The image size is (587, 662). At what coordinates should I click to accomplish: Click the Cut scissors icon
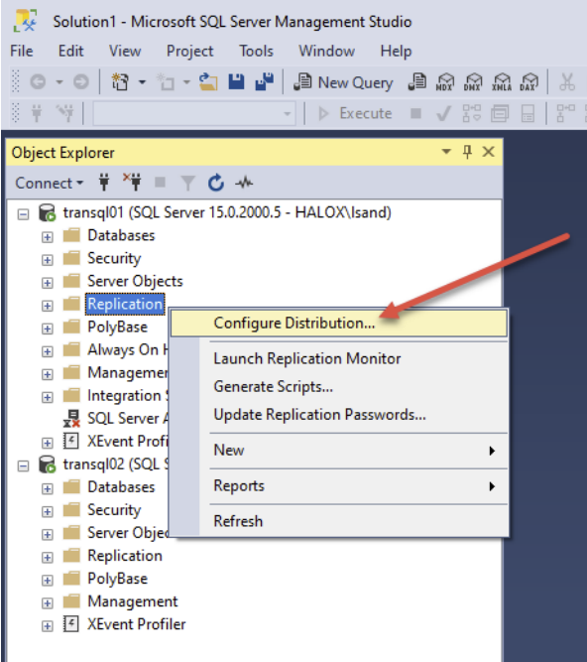point(567,82)
